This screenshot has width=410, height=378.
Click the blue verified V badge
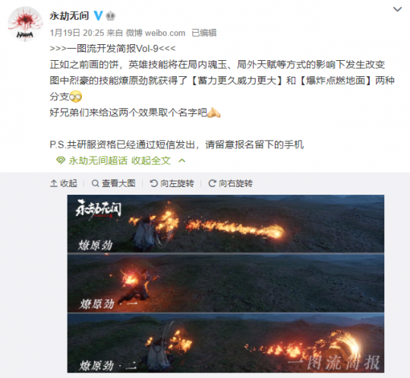(98, 16)
